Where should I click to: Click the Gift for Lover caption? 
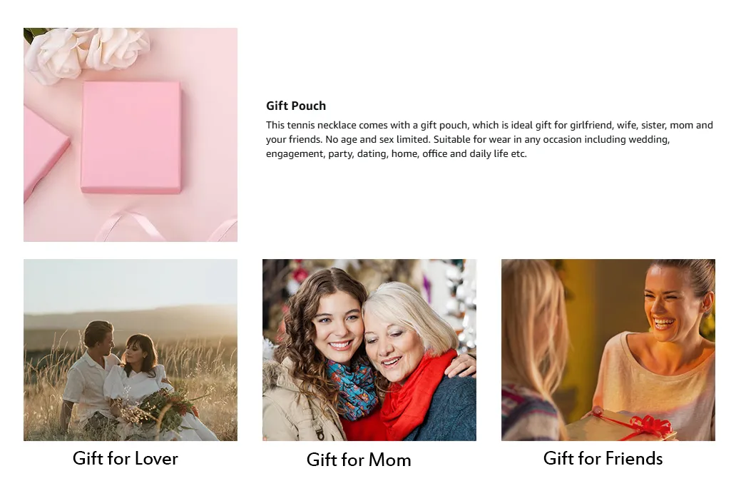[x=125, y=458]
